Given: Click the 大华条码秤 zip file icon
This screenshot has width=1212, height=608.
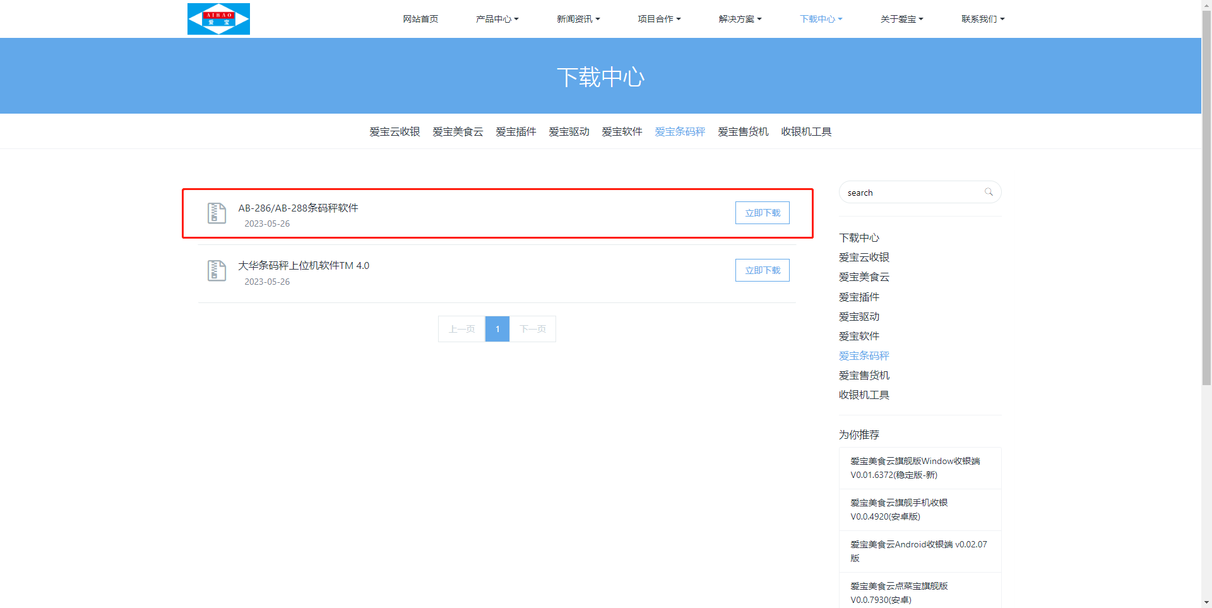Looking at the screenshot, I should (x=217, y=271).
